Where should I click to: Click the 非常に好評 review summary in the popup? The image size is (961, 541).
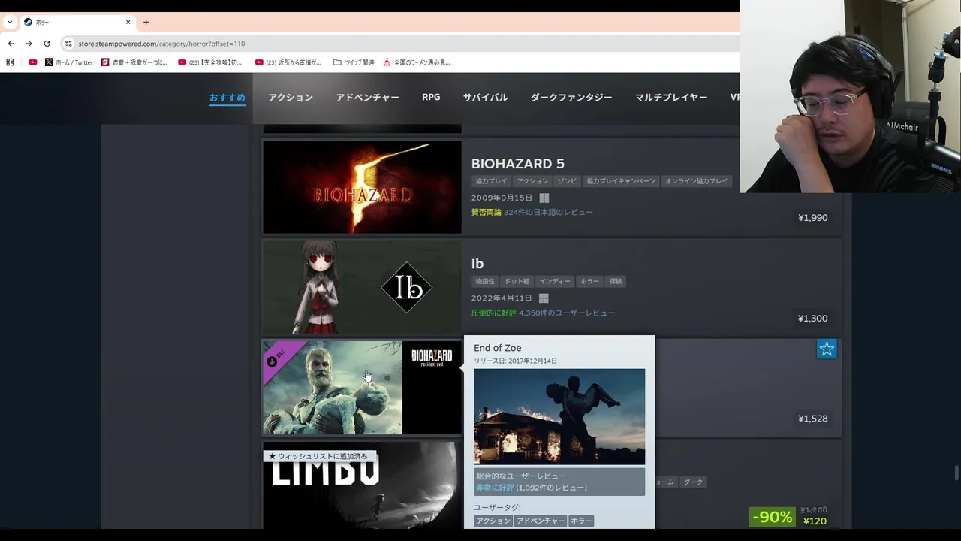coord(495,488)
